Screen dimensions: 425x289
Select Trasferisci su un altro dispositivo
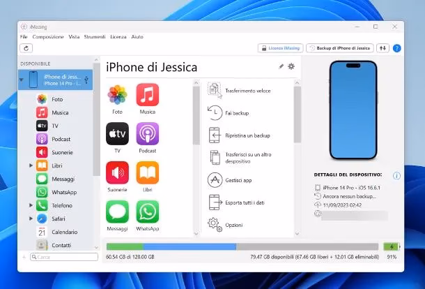240,158
